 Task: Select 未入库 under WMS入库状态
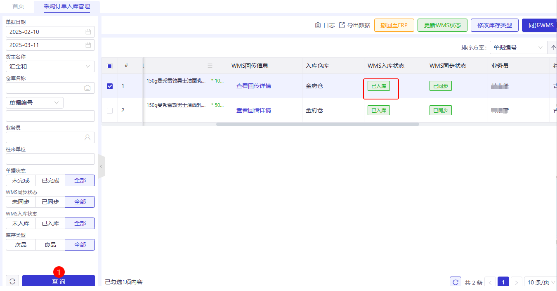[21, 223]
